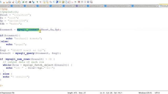Click the UTF-8 encoding status entry
This screenshot has width=168, height=94.
(157, 93)
